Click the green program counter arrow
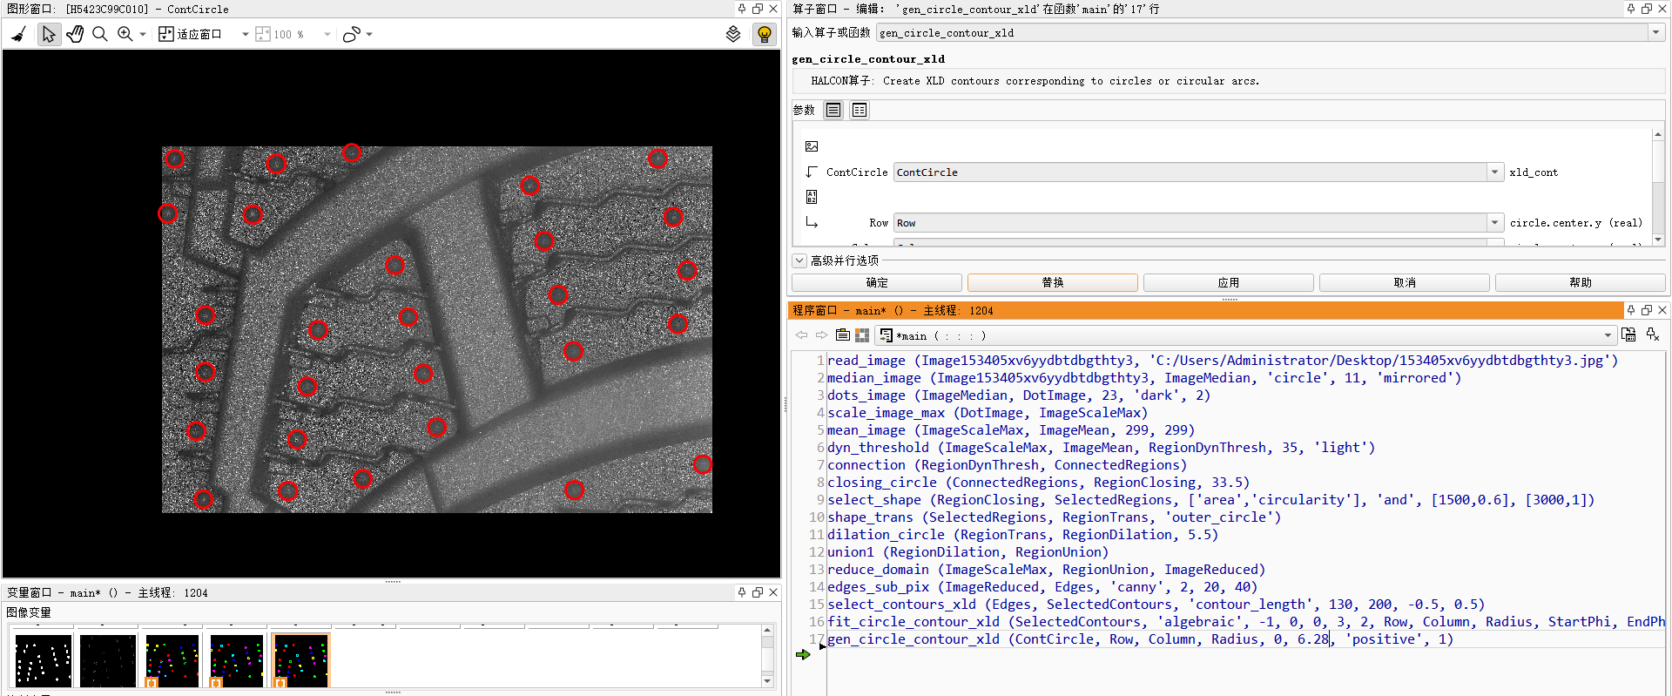The height and width of the screenshot is (696, 1672). point(803,654)
